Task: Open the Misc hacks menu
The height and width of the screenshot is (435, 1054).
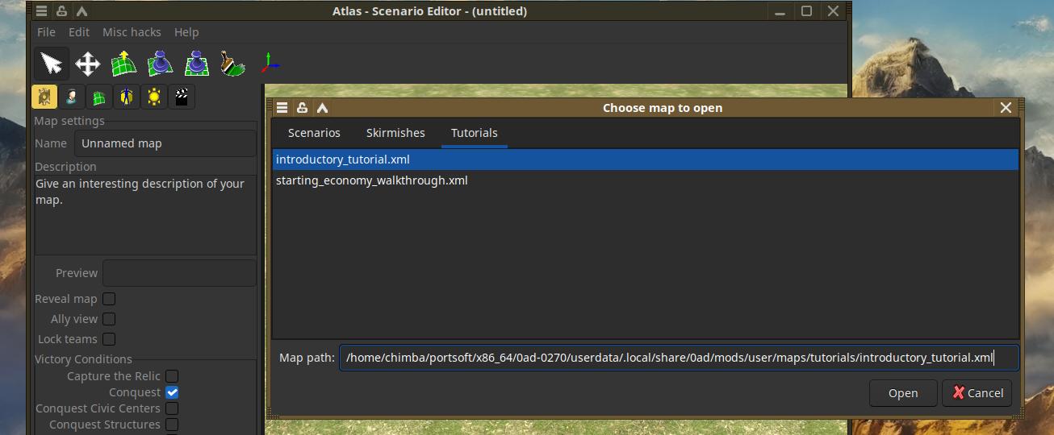Action: [x=132, y=32]
